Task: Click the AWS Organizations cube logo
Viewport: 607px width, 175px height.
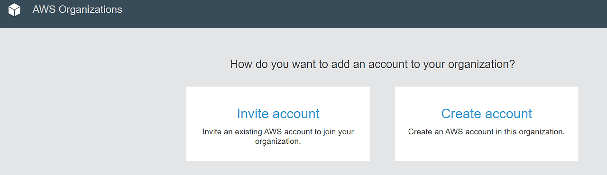Action: point(15,9)
